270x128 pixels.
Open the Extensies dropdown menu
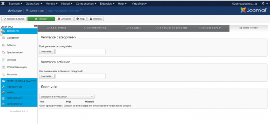pyautogui.click(x=107, y=4)
